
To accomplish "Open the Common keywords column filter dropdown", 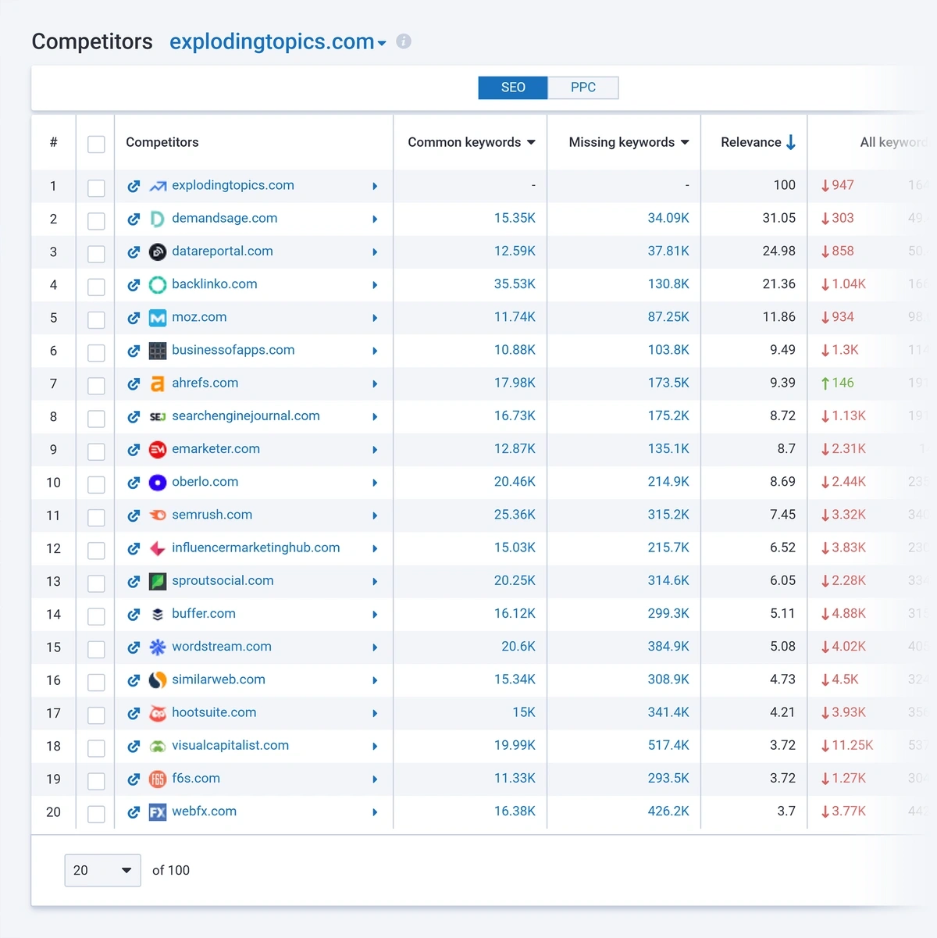I will 531,142.
